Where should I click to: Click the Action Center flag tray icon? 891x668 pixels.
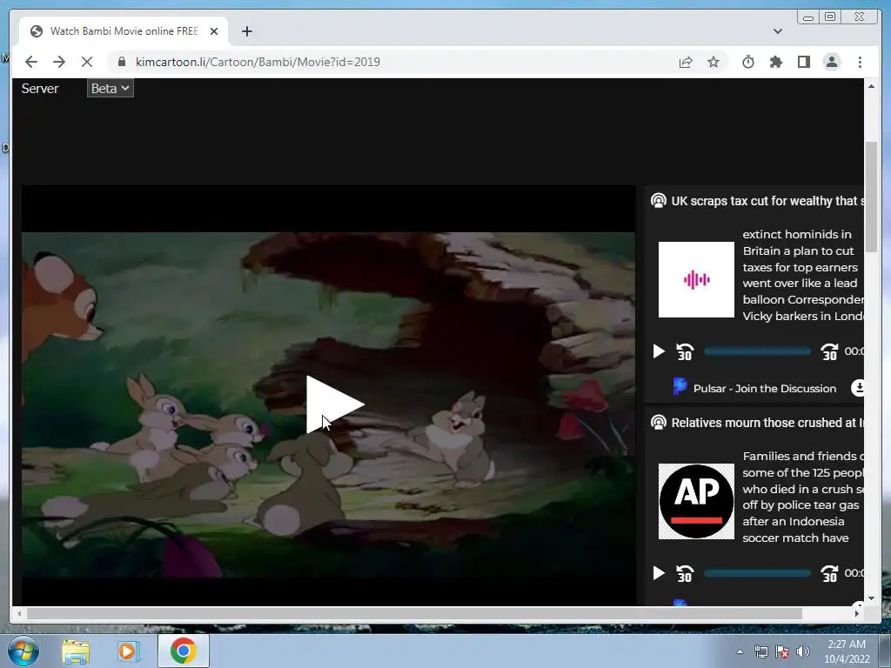coord(782,651)
